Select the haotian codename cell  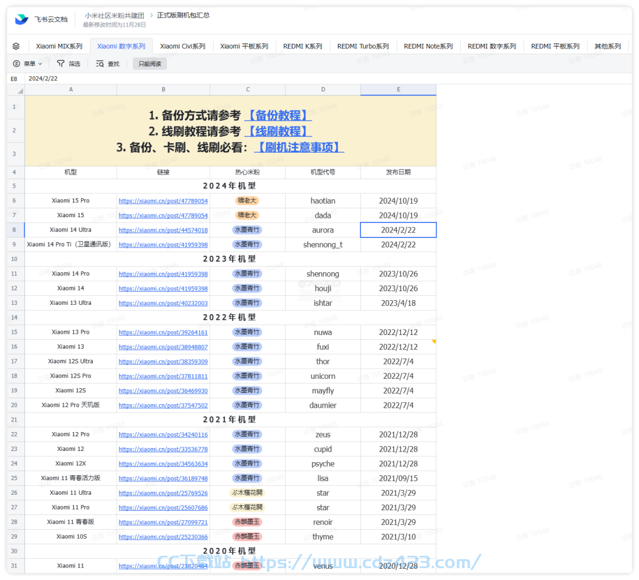[x=323, y=201]
